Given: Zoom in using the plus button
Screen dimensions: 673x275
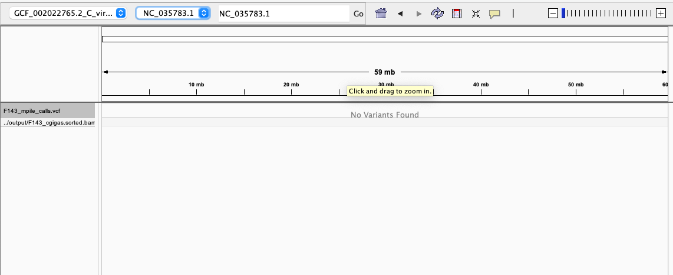Looking at the screenshot, I should click(x=661, y=13).
